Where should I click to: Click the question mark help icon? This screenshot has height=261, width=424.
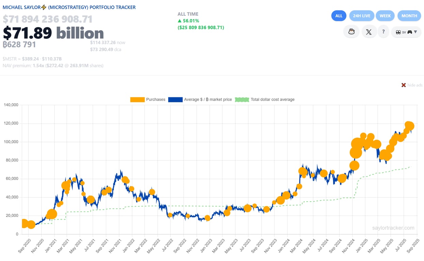coord(383,32)
